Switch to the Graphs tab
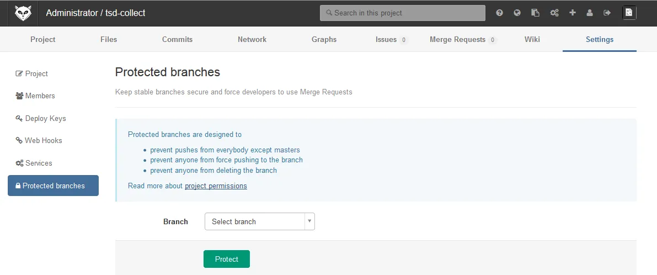657x275 pixels. pos(324,39)
